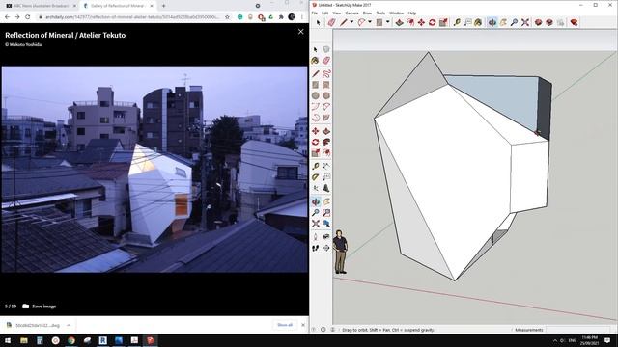Select the Walk tool
This screenshot has height=347, width=618.
click(x=316, y=248)
